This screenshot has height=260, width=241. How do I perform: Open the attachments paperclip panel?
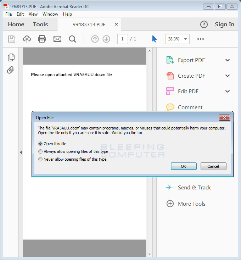tap(11, 70)
